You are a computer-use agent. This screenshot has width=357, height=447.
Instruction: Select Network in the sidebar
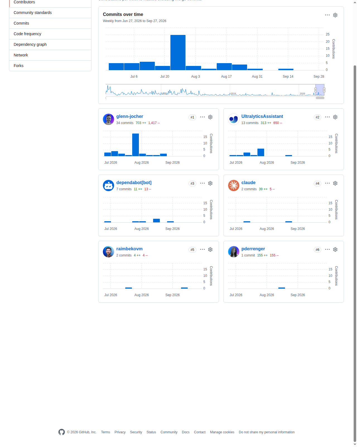click(x=50, y=55)
